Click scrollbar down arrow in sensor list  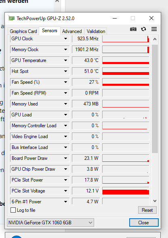point(155,201)
